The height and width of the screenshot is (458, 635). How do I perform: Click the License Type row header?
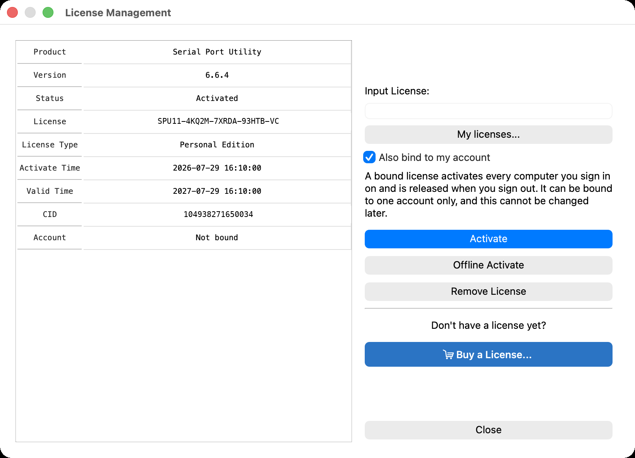pos(50,145)
